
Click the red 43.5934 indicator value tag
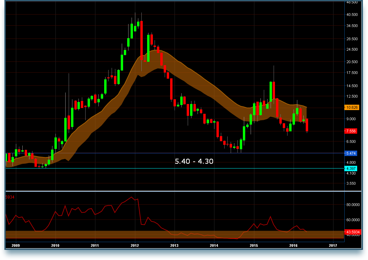pyautogui.click(x=354, y=231)
